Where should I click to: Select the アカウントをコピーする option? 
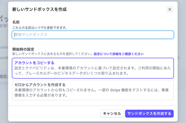click(x=93, y=68)
